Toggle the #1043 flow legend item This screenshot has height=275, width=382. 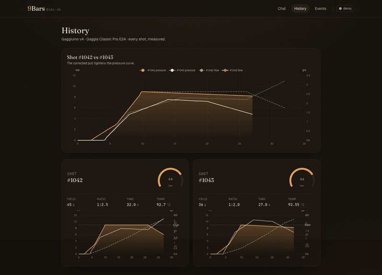pyautogui.click(x=232, y=70)
